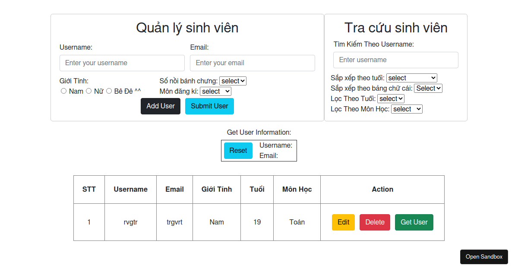This screenshot has height=272, width=518.
Task: Open the Lọc Theo Tuổi dropdown
Action: (391, 99)
